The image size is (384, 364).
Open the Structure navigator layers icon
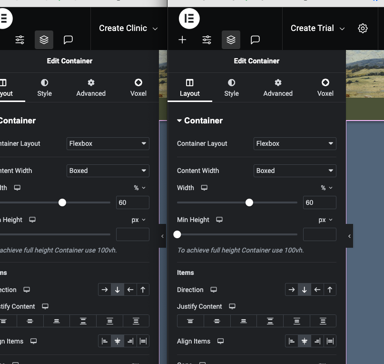(231, 40)
